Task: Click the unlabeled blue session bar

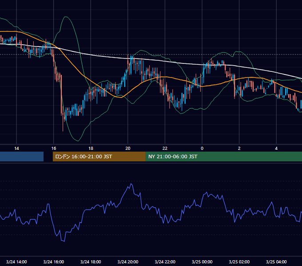Action: pos(22,156)
